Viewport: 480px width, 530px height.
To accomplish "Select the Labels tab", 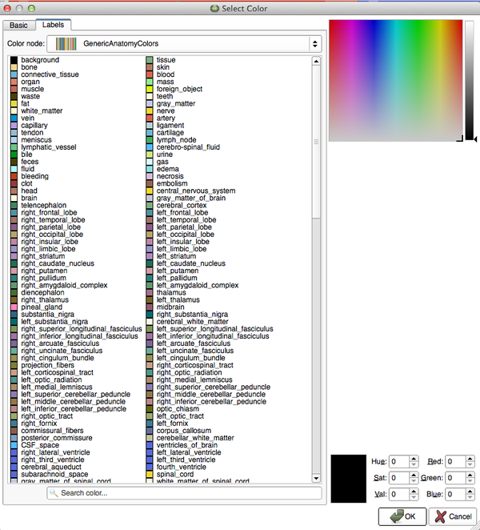I will [x=54, y=26].
